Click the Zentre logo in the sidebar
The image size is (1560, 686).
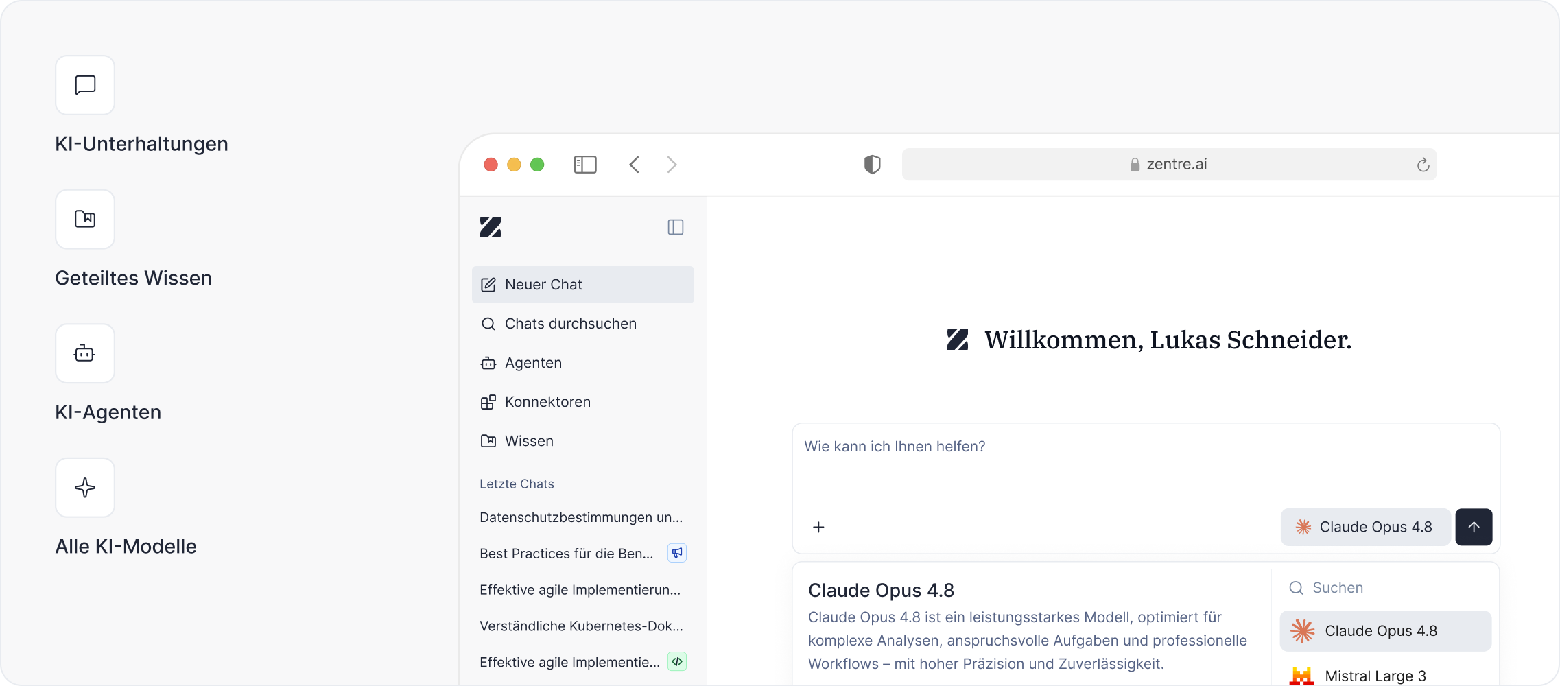(491, 227)
